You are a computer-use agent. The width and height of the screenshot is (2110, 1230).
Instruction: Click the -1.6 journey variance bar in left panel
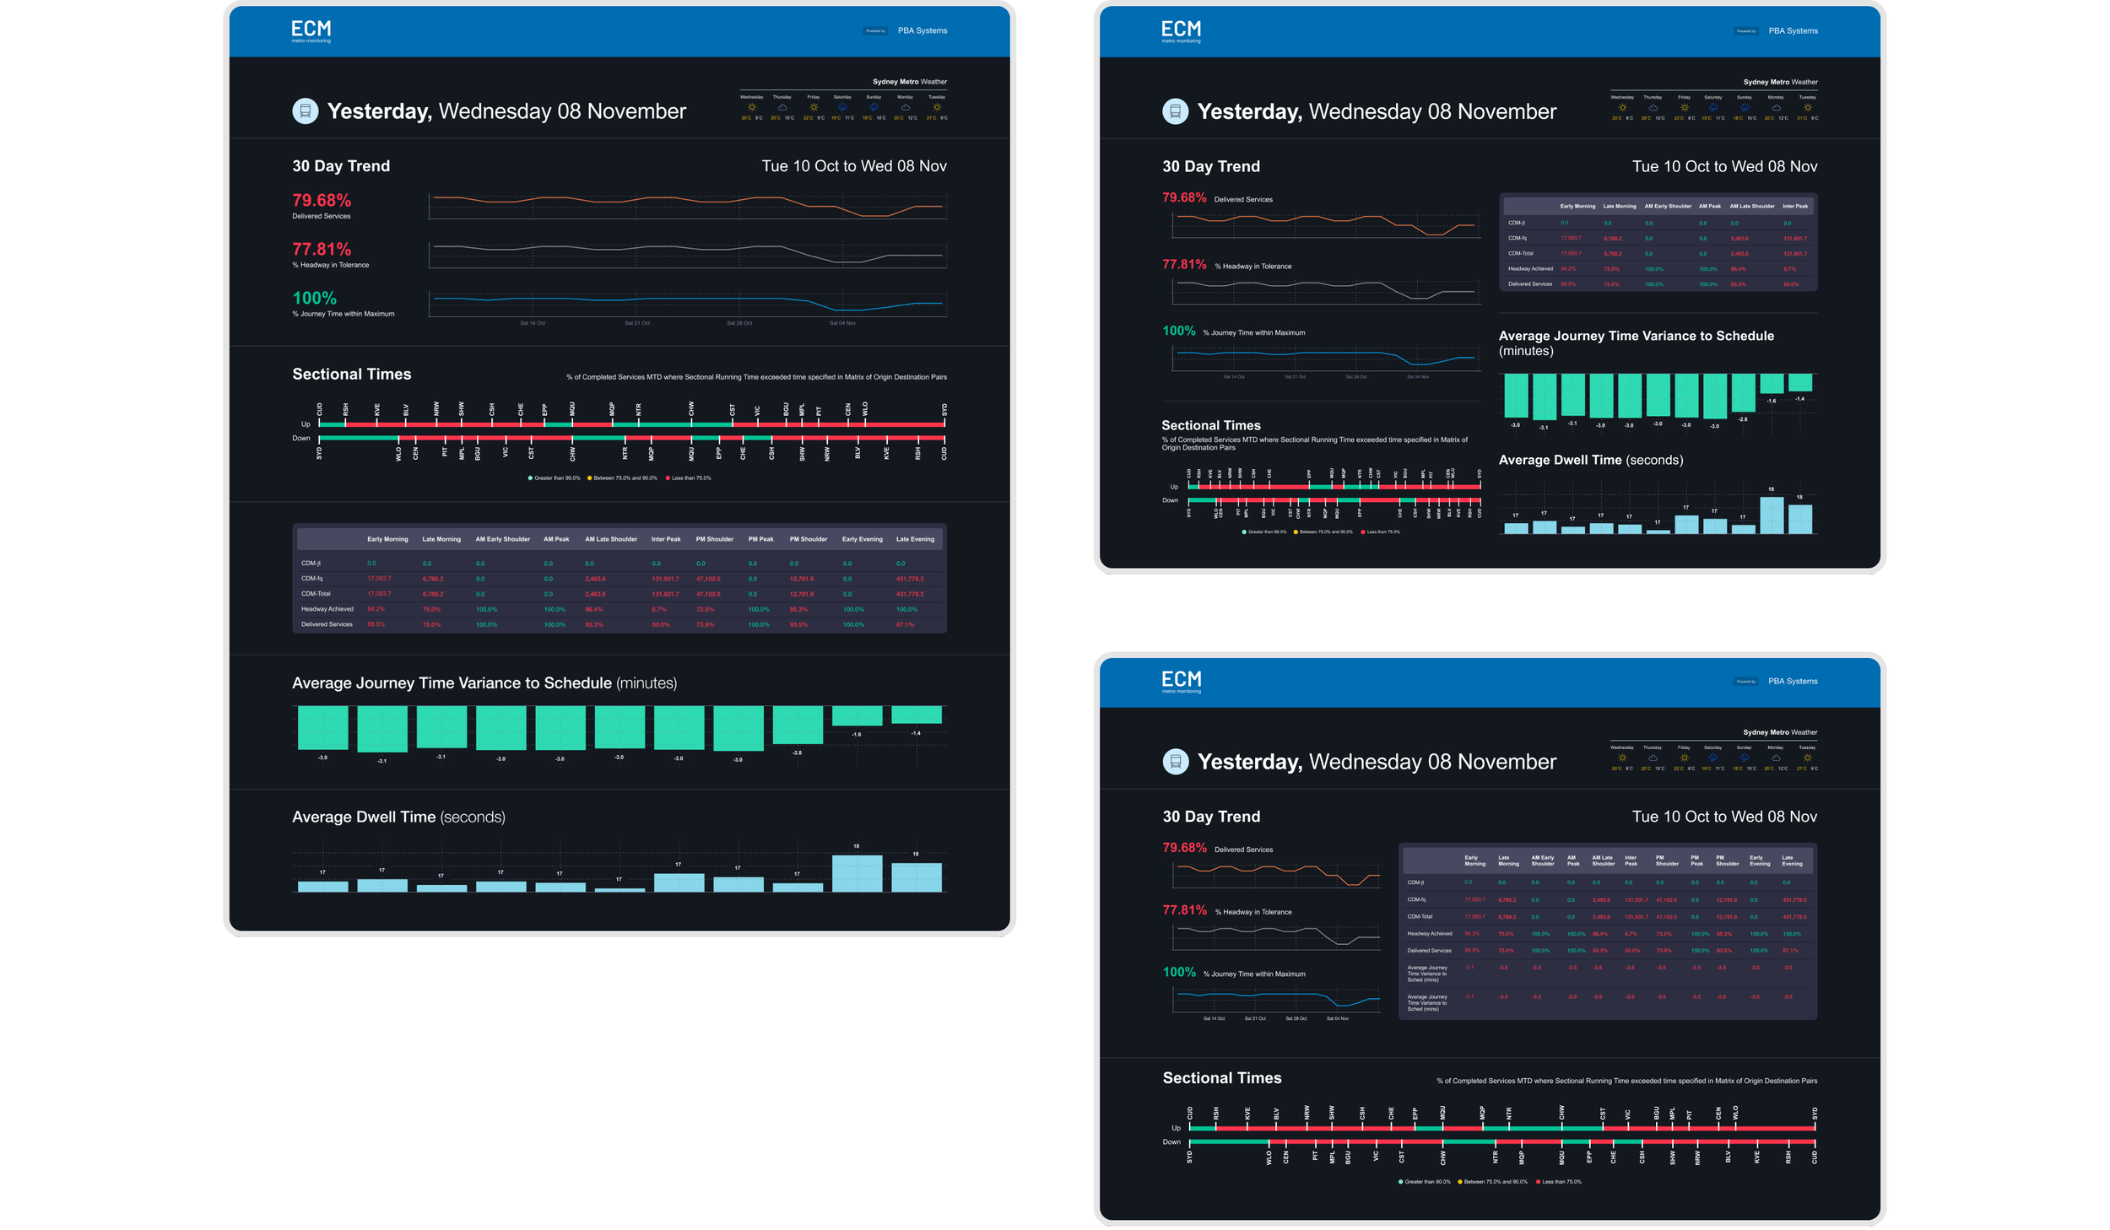coord(857,715)
